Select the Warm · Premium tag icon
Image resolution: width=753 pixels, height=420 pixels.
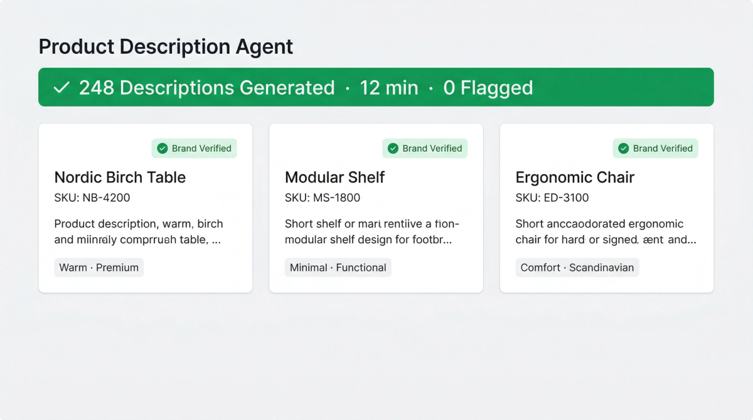tap(99, 267)
